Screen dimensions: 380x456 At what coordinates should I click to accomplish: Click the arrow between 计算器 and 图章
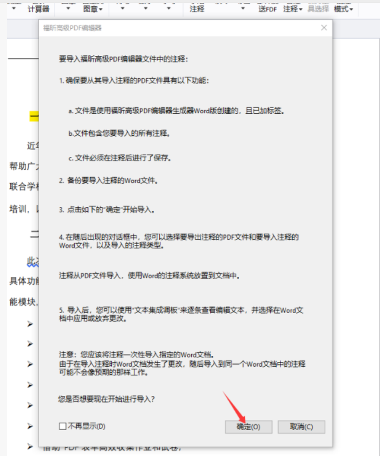click(x=69, y=8)
